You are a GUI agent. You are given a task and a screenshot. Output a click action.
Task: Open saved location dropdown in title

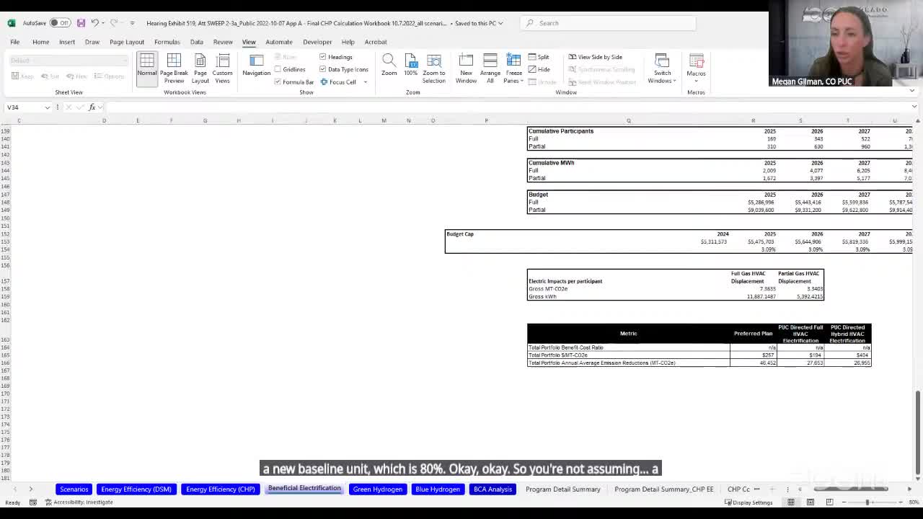(x=500, y=23)
